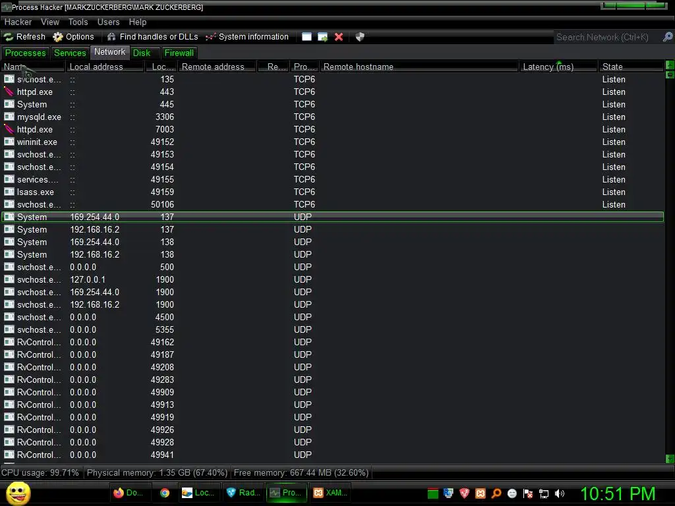Select svchost row 0.0.0.0 port 5355
675x506 pixels.
click(332, 329)
